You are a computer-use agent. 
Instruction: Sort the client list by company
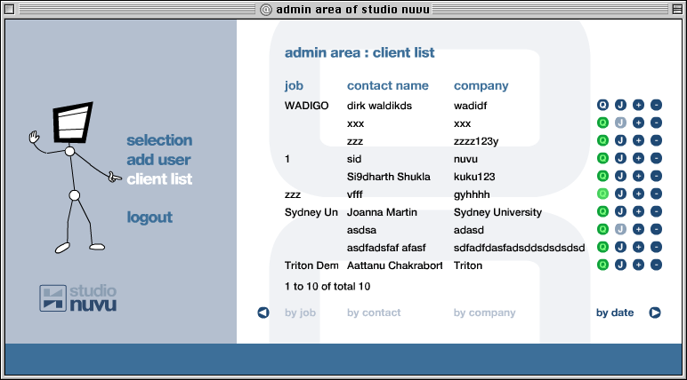(484, 313)
